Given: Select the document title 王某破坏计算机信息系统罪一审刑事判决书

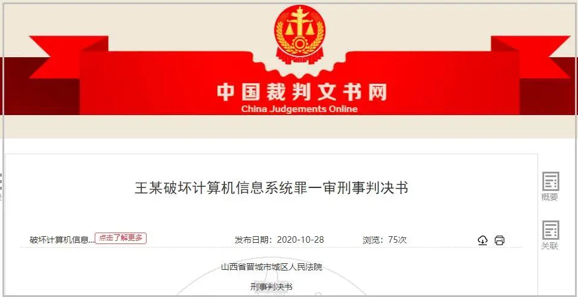Looking at the screenshot, I should click(272, 188).
